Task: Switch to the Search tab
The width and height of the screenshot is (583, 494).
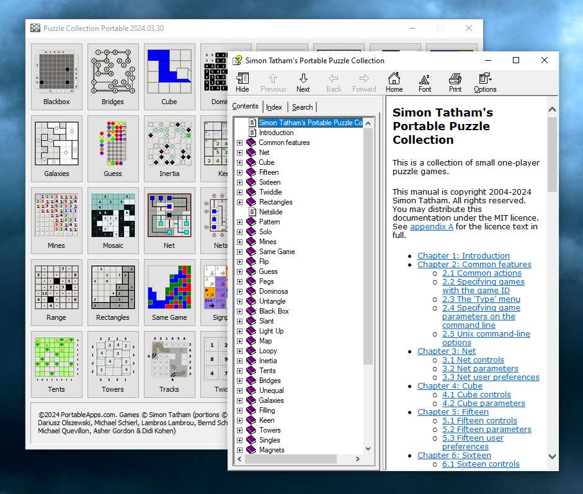Action: pyautogui.click(x=302, y=107)
